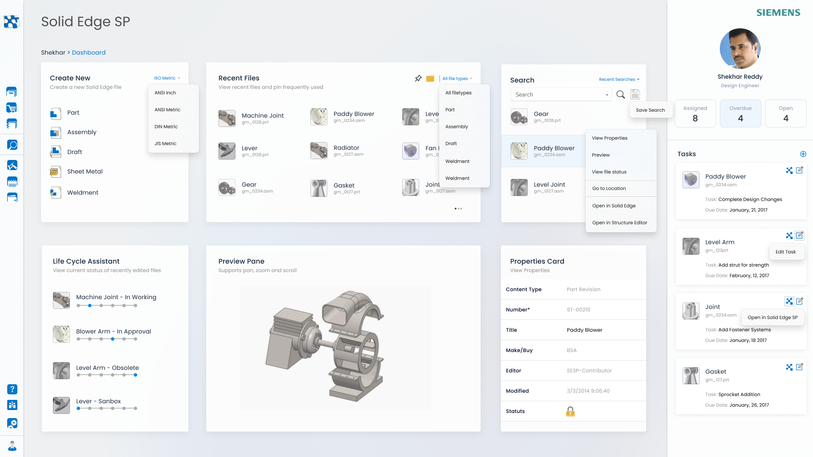This screenshot has width=813, height=457.
Task: Click the edit icon on Joint task
Action: click(x=799, y=301)
